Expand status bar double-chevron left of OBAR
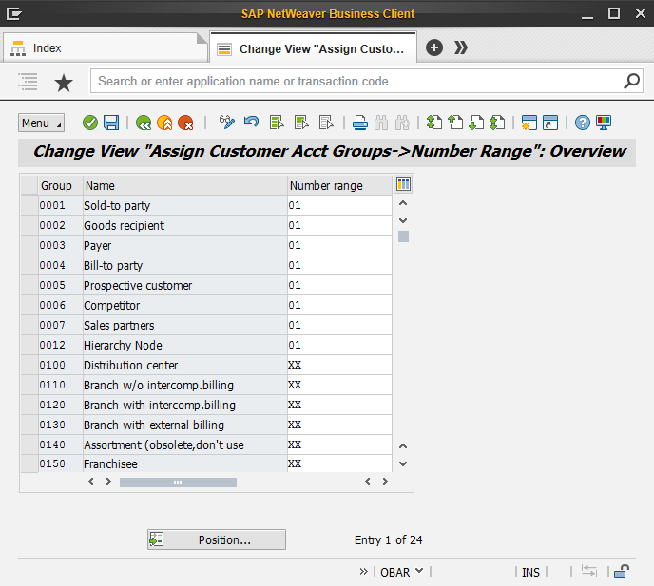 [x=364, y=571]
